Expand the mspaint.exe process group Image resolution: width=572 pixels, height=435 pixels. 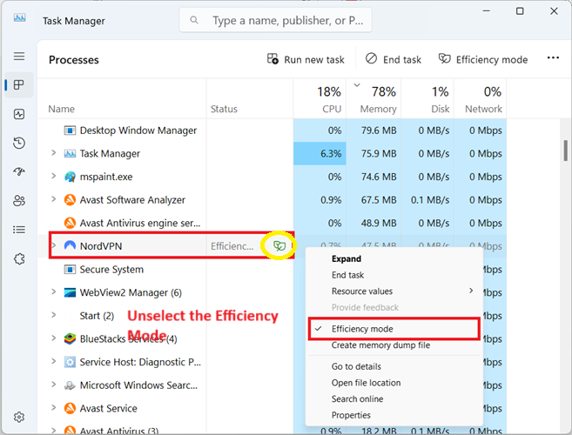[54, 176]
